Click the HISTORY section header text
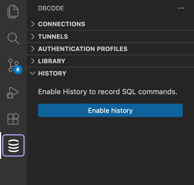Image resolution: width=194 pixels, height=185 pixels. [x=52, y=73]
